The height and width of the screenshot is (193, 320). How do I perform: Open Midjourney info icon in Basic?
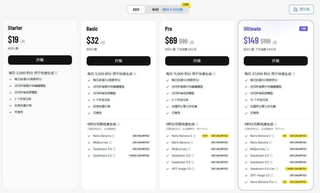(x=111, y=143)
